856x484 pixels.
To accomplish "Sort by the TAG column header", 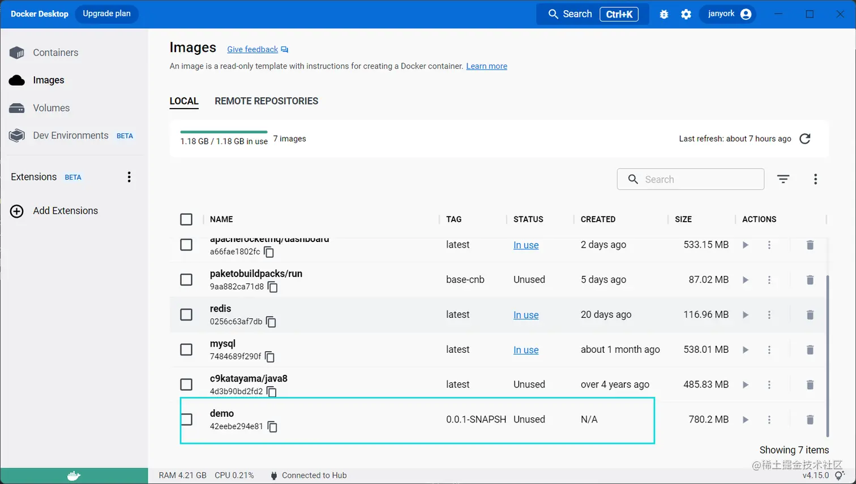I will [x=453, y=219].
